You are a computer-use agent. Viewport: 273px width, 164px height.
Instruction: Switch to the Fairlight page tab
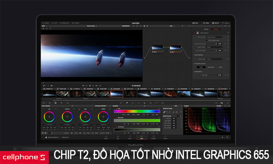click(153, 137)
